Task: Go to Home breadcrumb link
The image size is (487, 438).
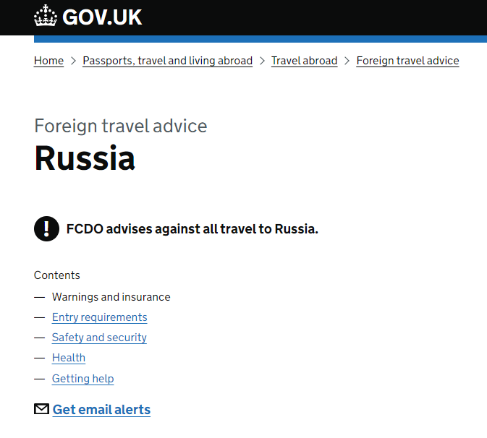Action: pyautogui.click(x=48, y=61)
